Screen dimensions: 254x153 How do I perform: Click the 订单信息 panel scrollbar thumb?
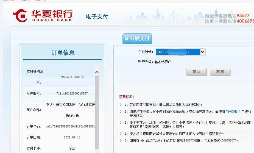[x=97, y=112]
